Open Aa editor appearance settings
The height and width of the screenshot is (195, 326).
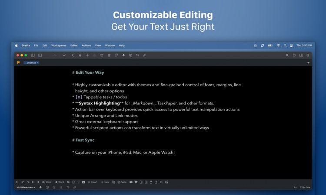[295, 187]
